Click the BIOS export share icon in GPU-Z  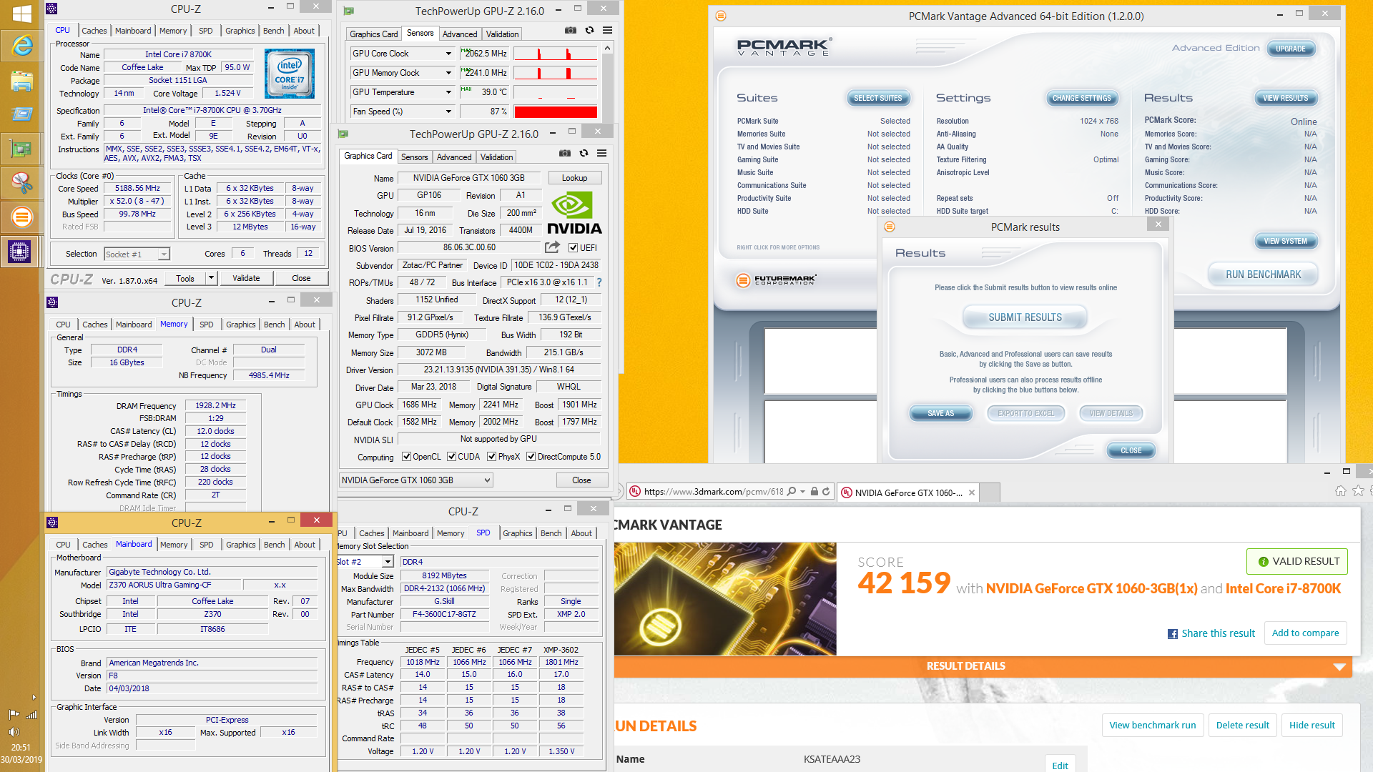pos(552,247)
